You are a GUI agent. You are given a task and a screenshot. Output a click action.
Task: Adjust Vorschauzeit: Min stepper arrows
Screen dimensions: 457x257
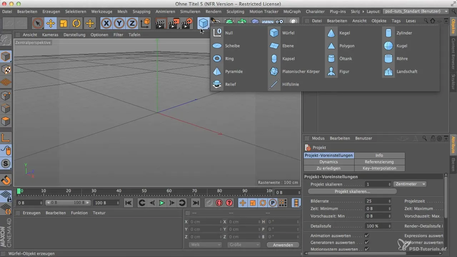pos(389,216)
